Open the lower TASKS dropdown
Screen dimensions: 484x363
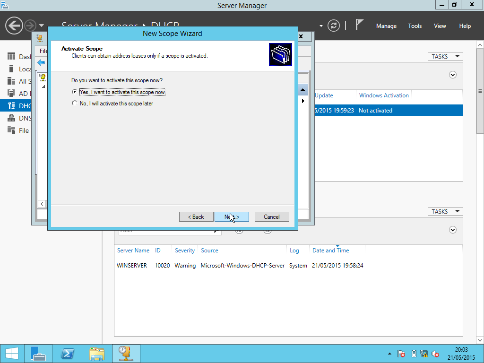click(445, 211)
